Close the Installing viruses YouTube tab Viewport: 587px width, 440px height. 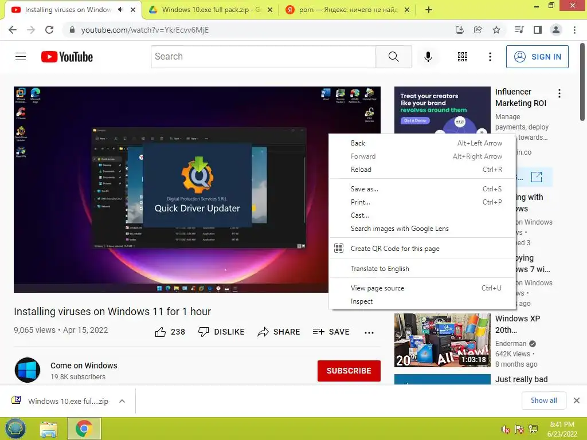tap(133, 10)
